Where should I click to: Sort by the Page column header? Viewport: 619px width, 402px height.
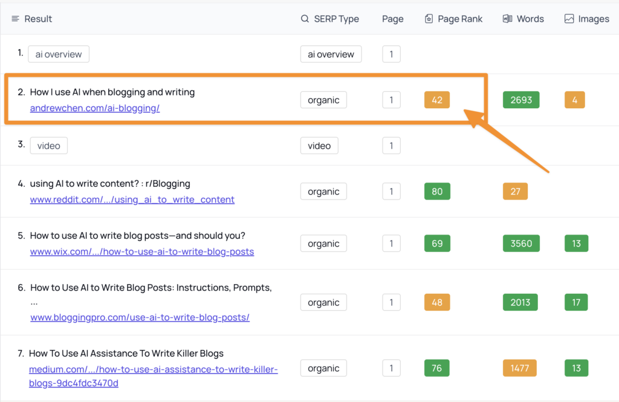pos(392,19)
